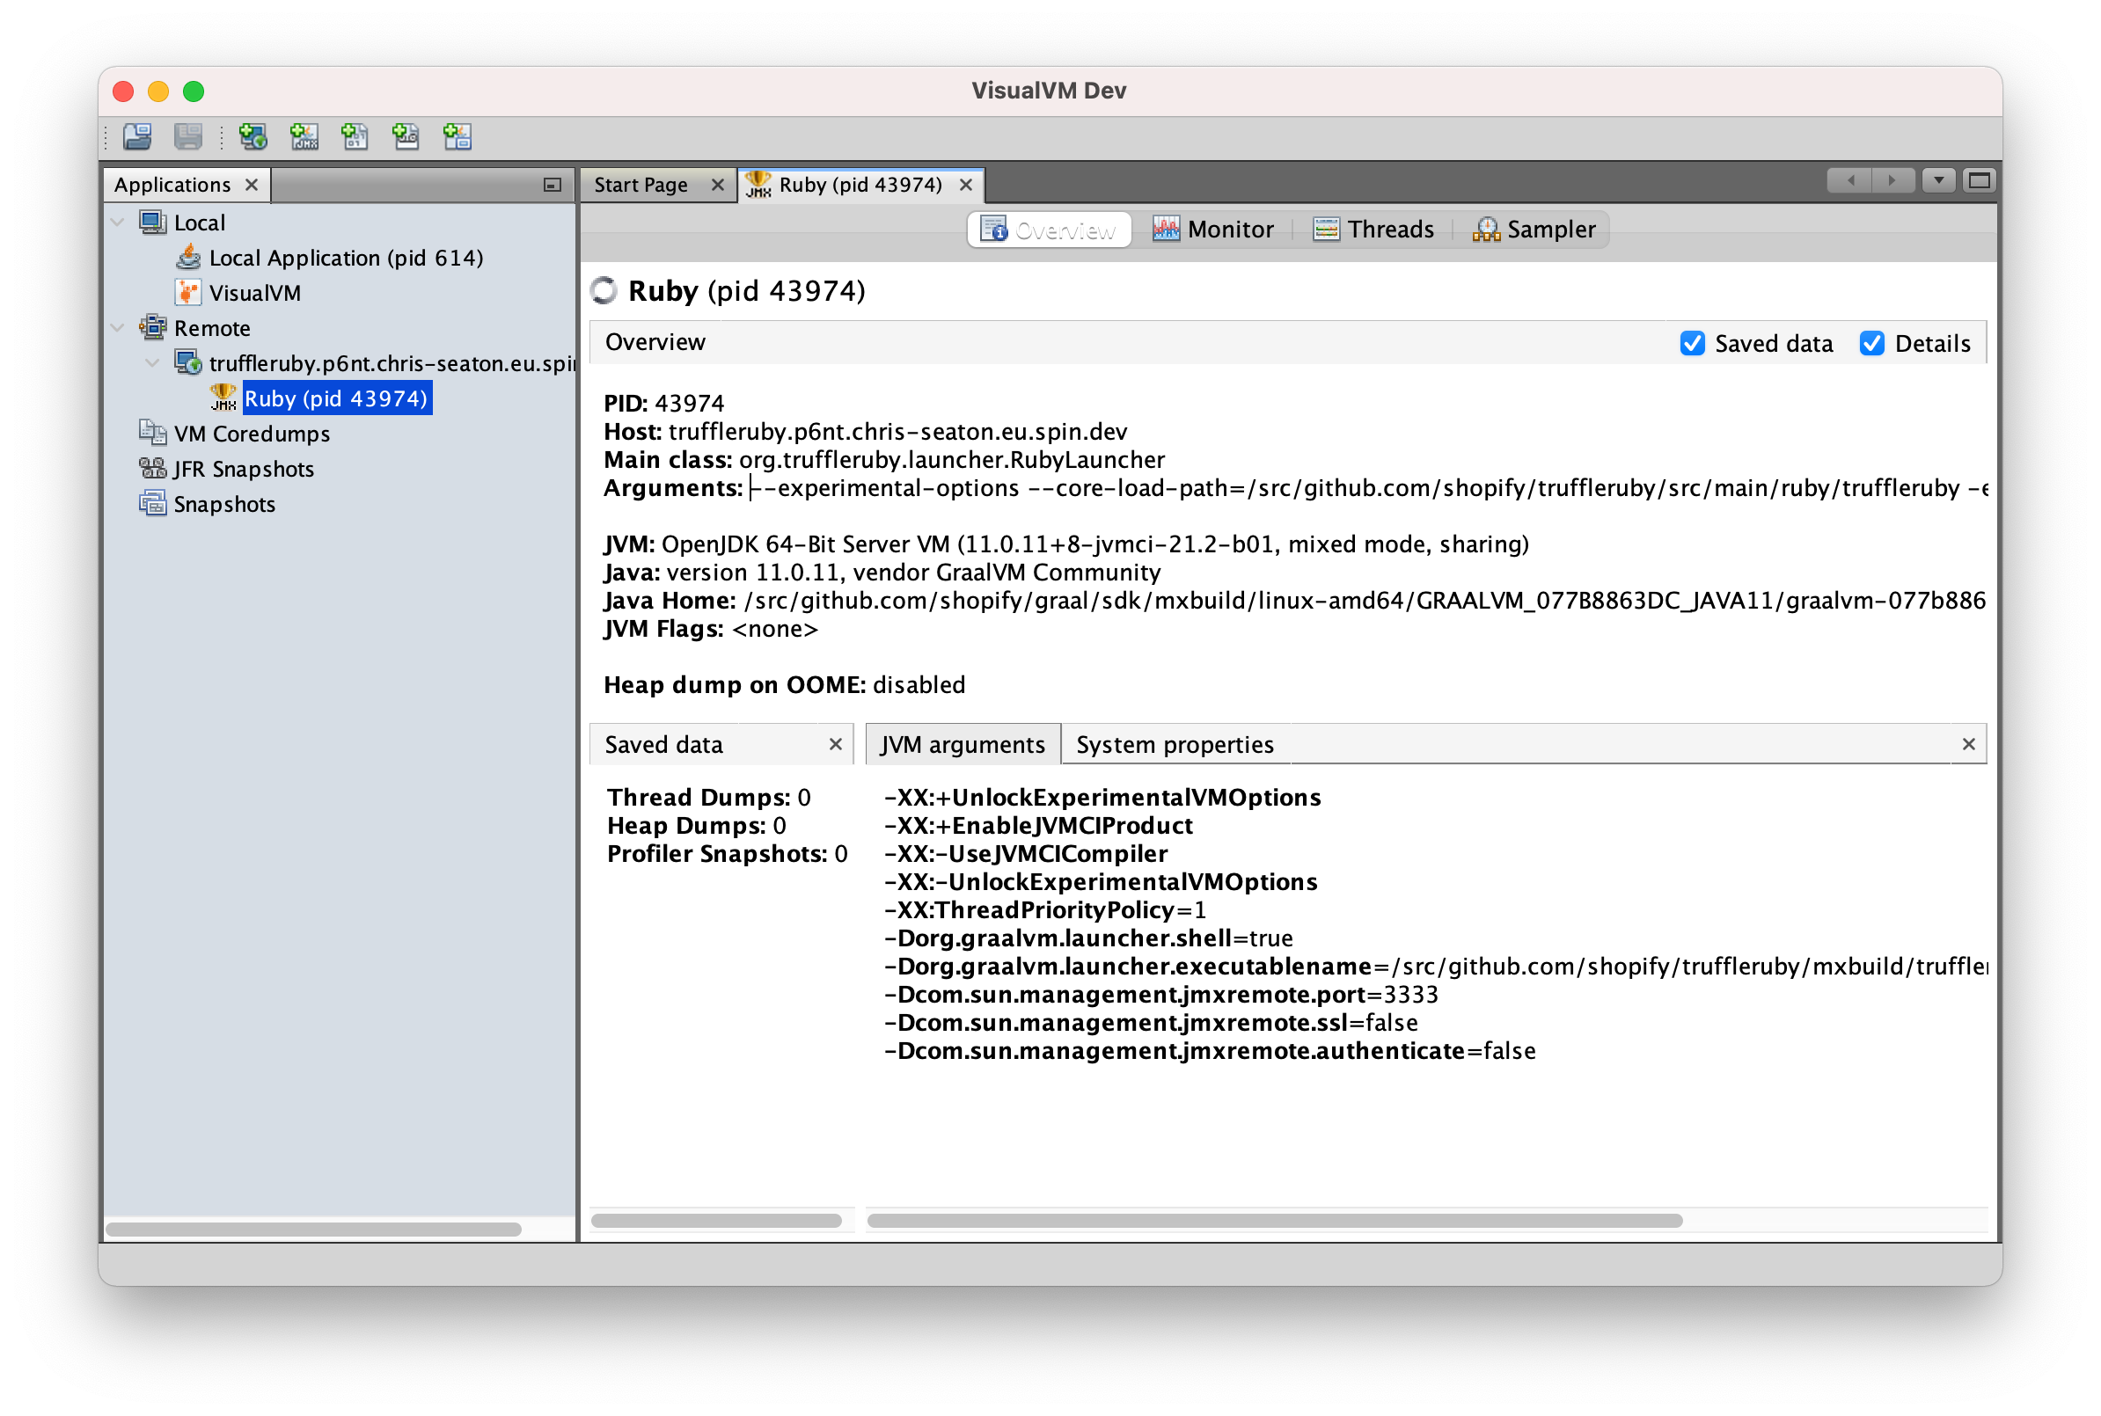This screenshot has height=1416, width=2101.
Task: Close the JVM arguments details section
Action: click(1969, 744)
